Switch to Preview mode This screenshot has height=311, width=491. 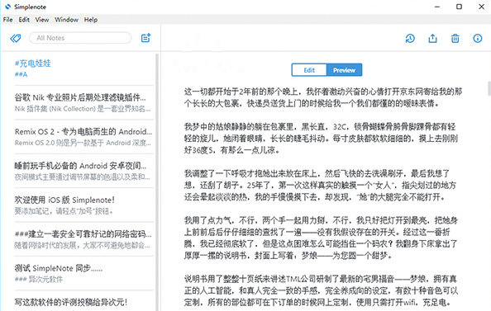coord(344,70)
